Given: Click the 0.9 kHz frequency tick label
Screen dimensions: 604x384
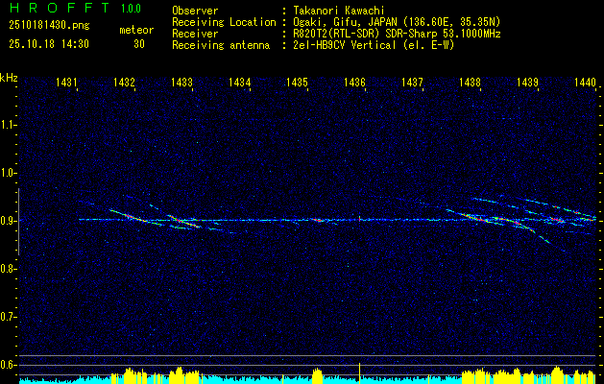Looking at the screenshot, I should (8, 221).
